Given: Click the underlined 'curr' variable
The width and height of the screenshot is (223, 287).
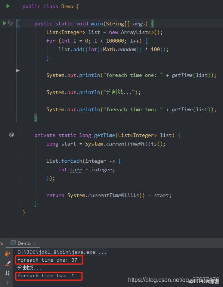Looking at the screenshot, I should (x=76, y=170).
